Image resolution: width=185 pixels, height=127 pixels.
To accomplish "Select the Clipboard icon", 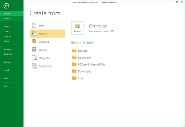I will pyautogui.click(x=34, y=41).
